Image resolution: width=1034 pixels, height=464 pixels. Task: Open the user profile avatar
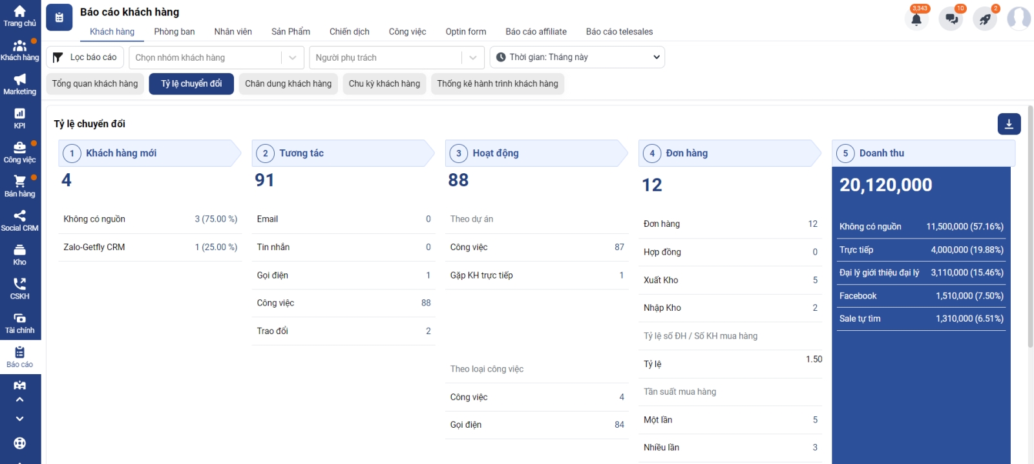click(x=1018, y=19)
